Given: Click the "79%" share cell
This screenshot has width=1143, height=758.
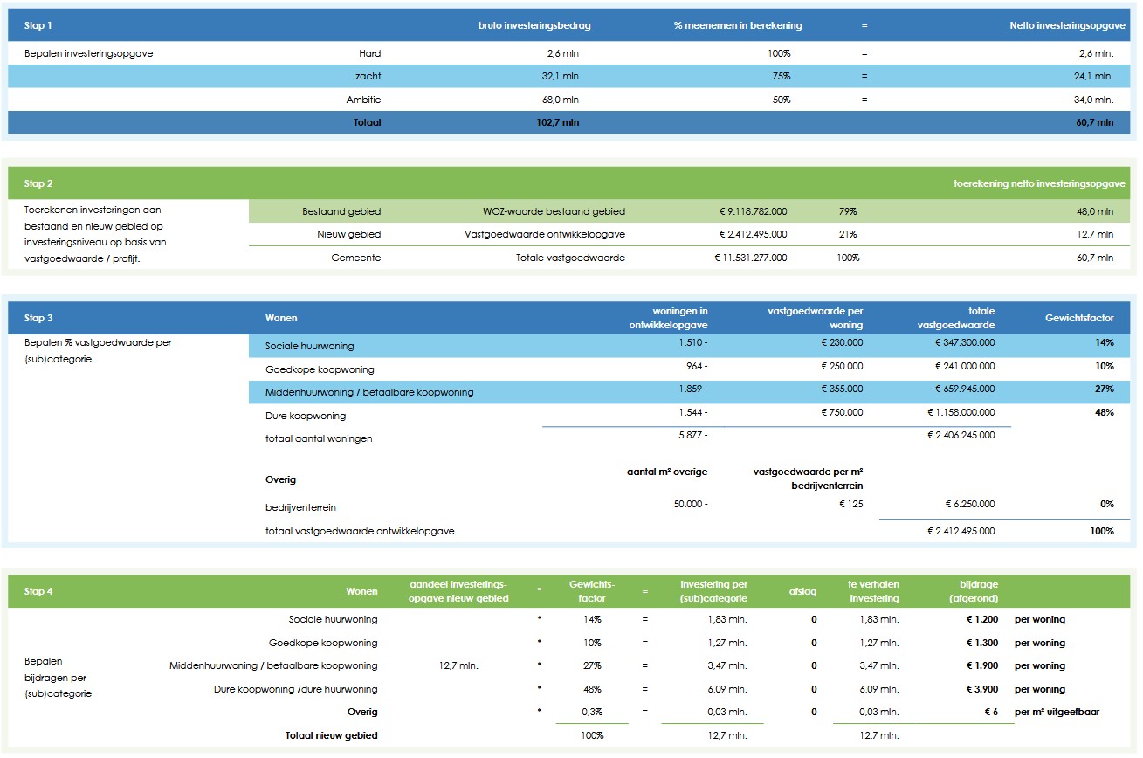Looking at the screenshot, I should click(x=848, y=211).
